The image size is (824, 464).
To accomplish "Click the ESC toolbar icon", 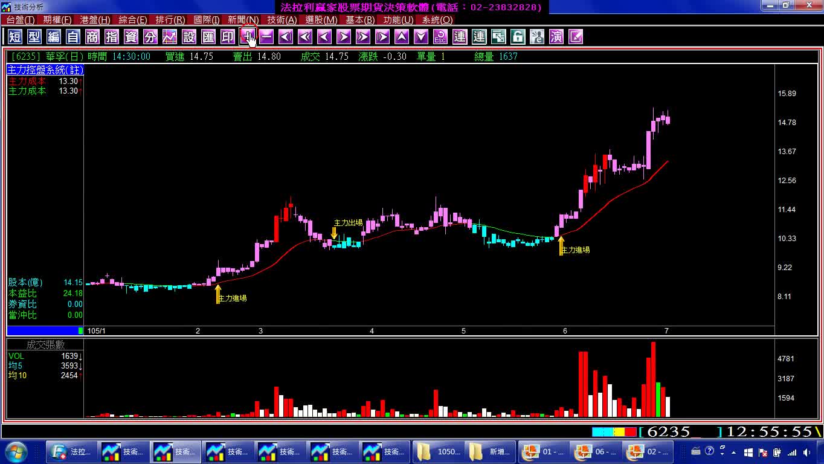I will [x=440, y=37].
